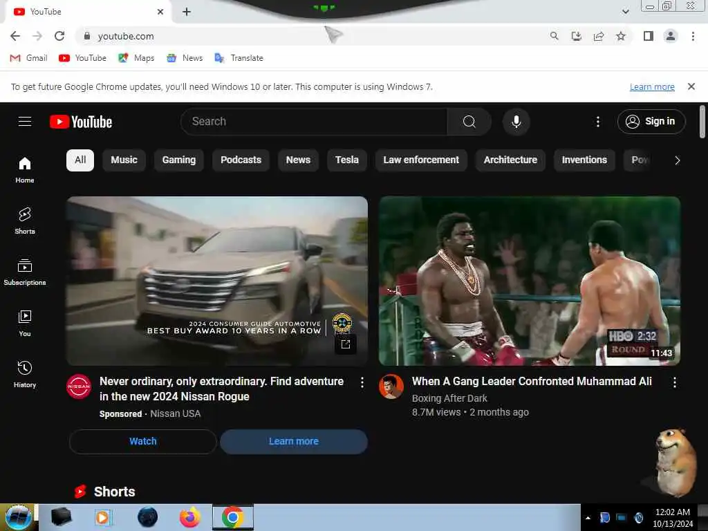Launch Firefox from taskbar
This screenshot has height=531, width=708.
click(x=190, y=517)
